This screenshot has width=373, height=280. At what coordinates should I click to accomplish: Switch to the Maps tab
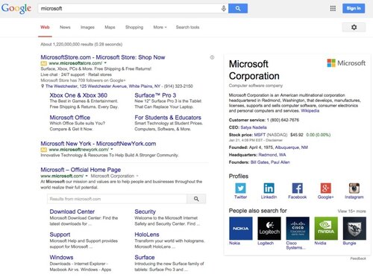tap(110, 28)
